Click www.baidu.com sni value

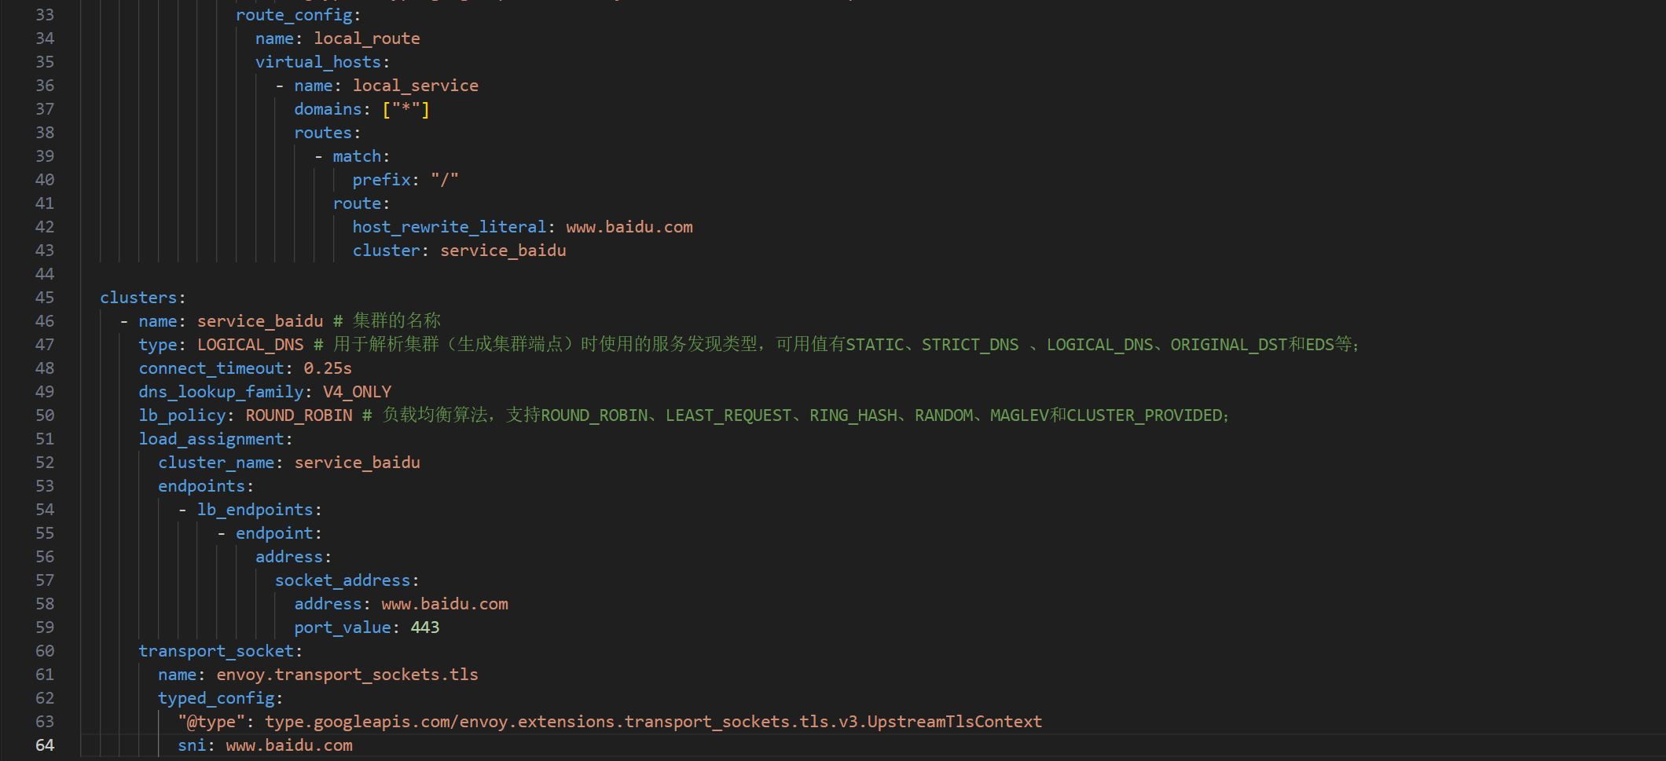pos(289,745)
